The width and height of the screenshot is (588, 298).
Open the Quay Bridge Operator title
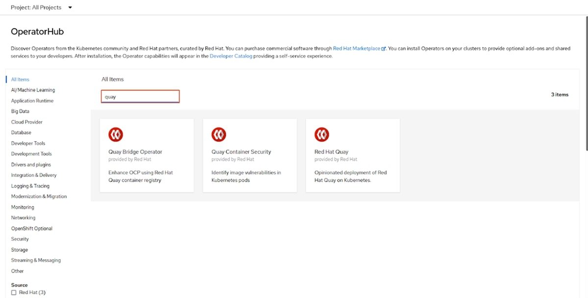click(x=135, y=152)
